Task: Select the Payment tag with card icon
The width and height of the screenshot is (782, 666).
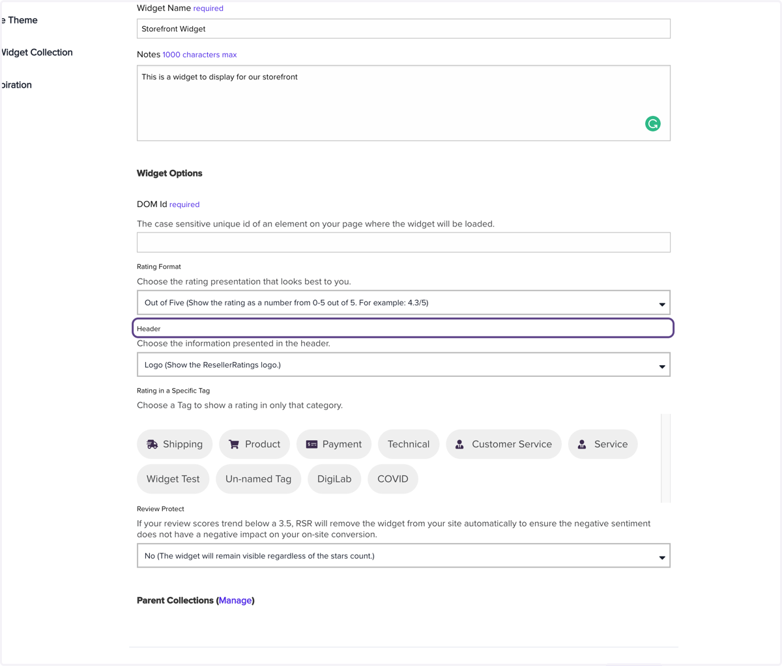Action: 334,444
